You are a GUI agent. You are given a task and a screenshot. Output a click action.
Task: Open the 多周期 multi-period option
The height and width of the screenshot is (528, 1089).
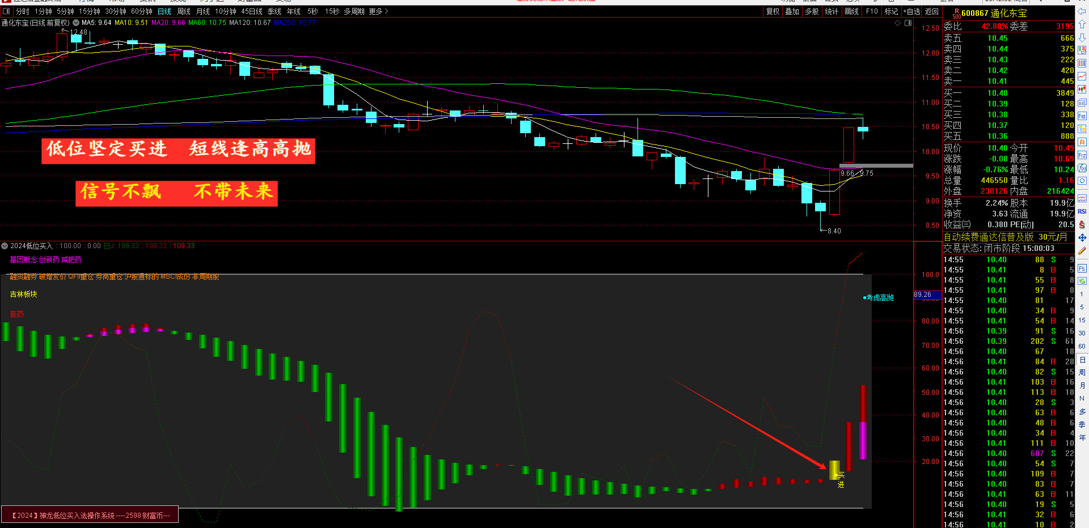click(354, 11)
